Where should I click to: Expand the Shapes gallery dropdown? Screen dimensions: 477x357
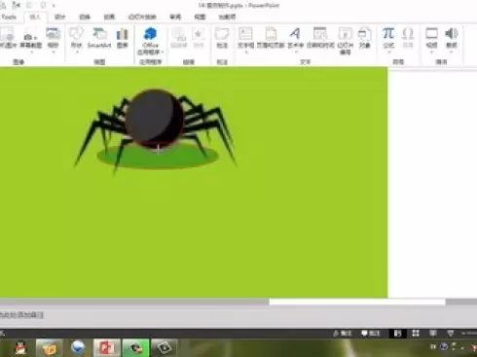click(77, 40)
